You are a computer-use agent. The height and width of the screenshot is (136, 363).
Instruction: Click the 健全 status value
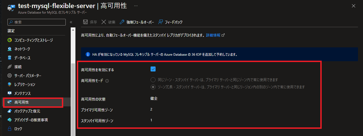[x=154, y=99]
